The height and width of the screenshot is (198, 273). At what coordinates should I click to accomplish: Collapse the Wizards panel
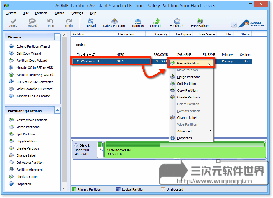click(57, 37)
